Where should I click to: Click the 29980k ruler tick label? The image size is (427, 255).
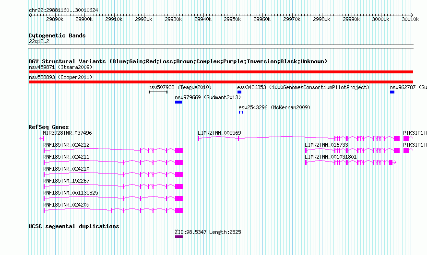click(x=321, y=19)
